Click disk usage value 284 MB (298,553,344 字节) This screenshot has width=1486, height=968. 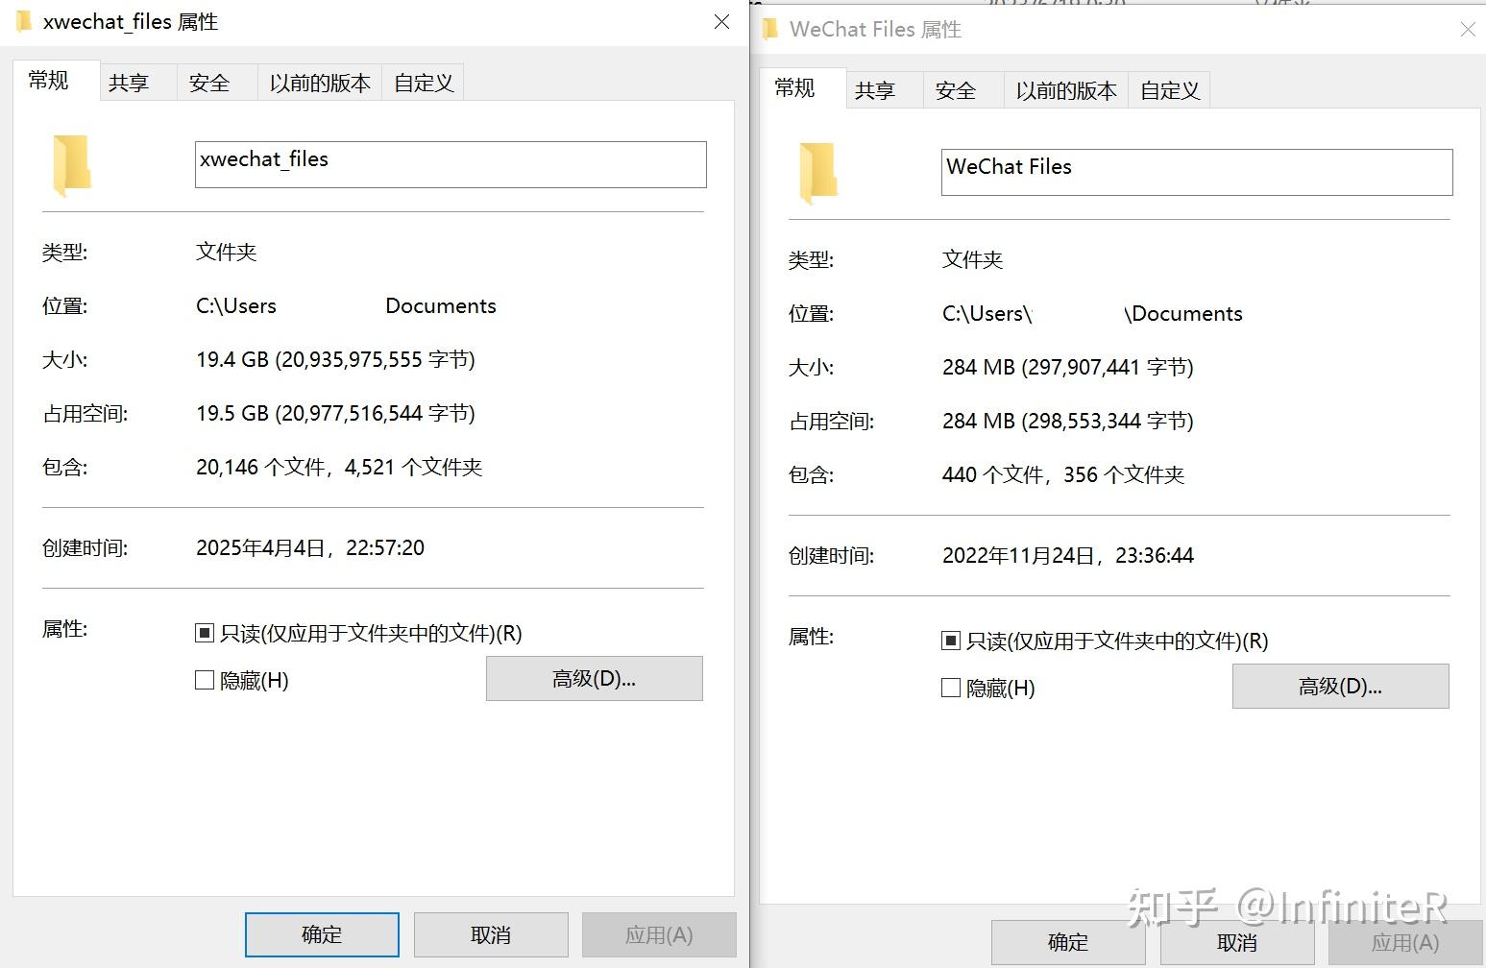1068,422
